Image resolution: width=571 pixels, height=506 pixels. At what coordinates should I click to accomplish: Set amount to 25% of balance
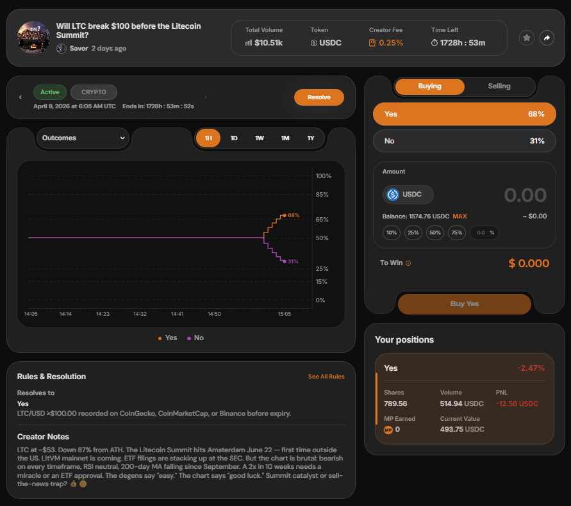pos(413,233)
